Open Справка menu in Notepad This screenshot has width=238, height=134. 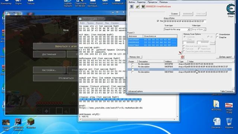(115, 23)
